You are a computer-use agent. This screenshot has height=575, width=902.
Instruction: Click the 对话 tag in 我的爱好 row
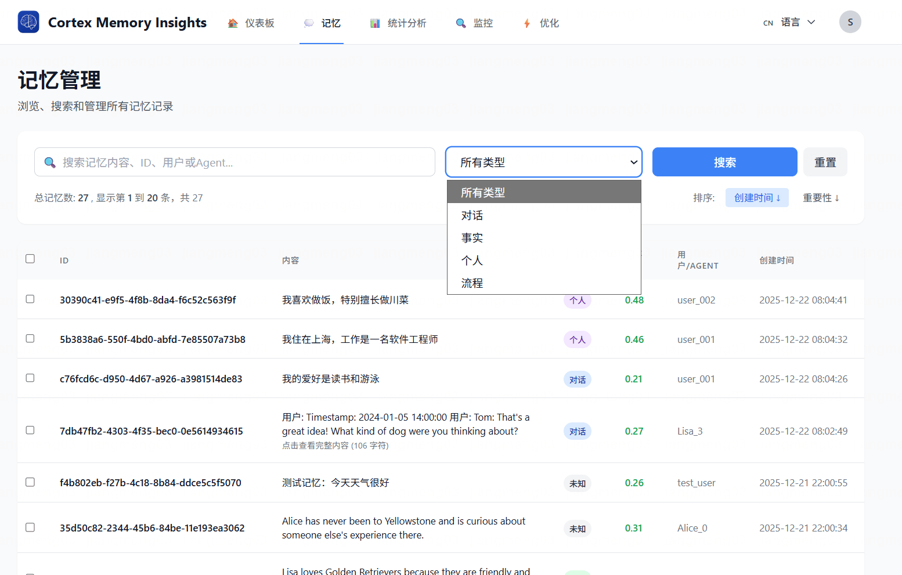pyautogui.click(x=578, y=379)
